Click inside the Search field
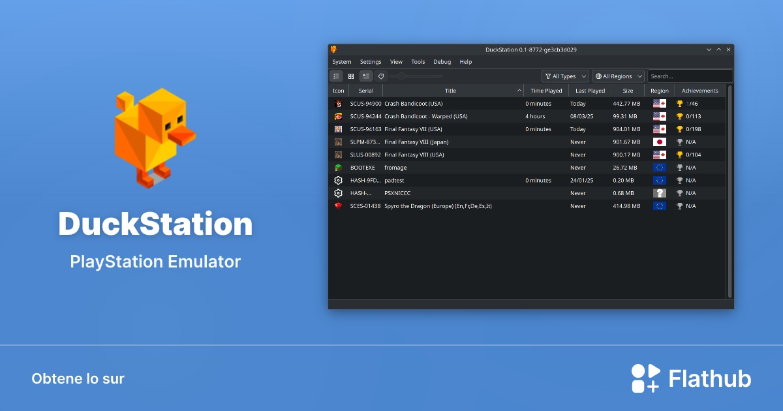This screenshot has height=411, width=783. (690, 76)
